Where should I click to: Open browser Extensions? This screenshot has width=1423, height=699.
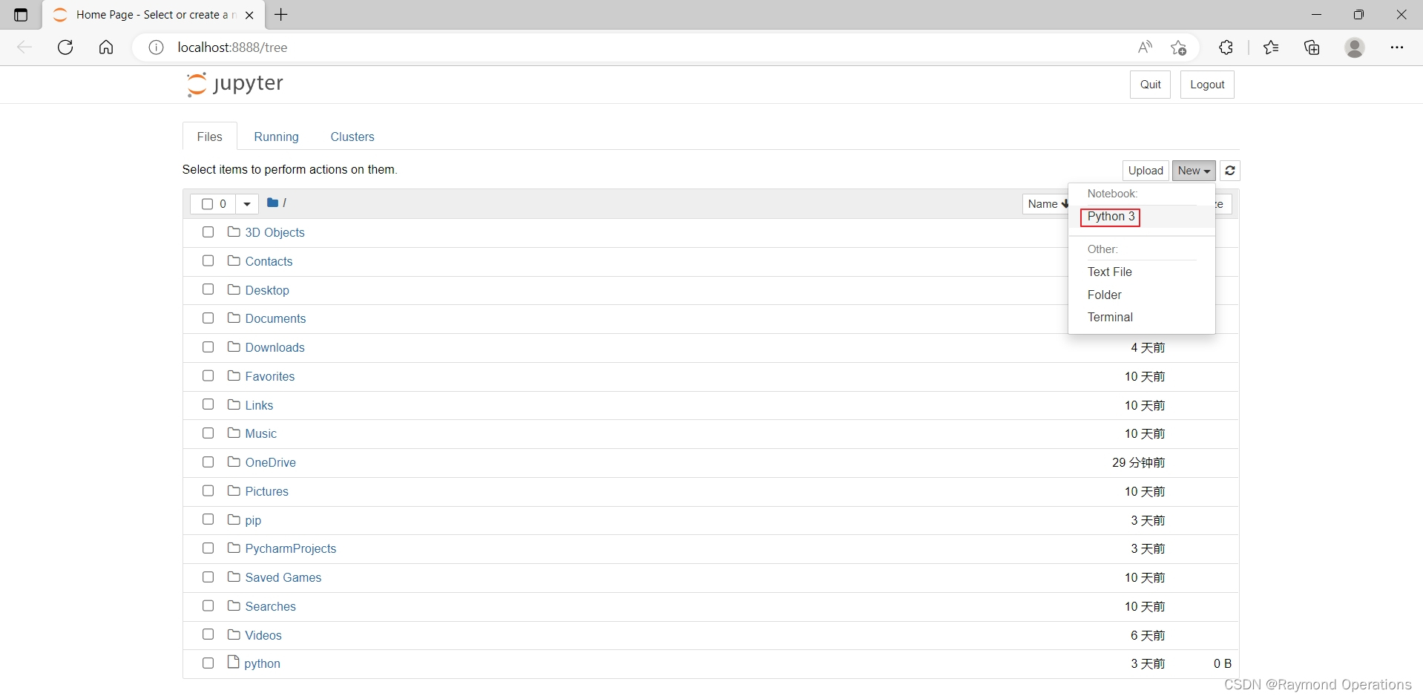coord(1226,47)
